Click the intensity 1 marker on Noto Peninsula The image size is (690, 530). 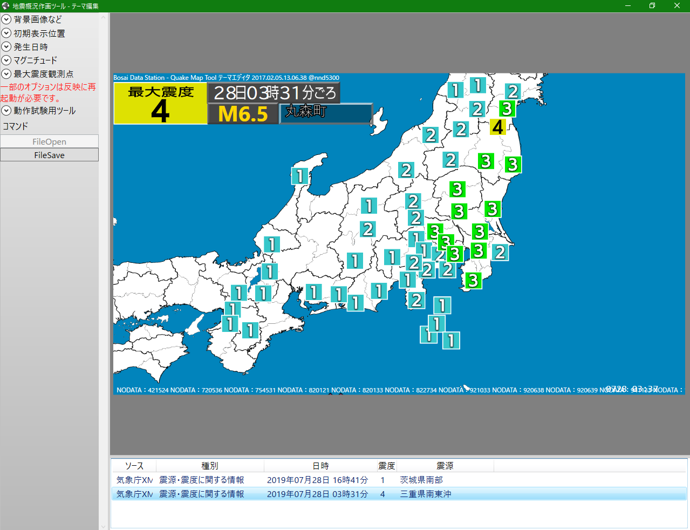[299, 175]
